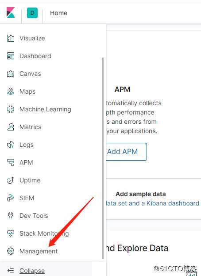Open the Visualize chart icon

tap(11, 38)
